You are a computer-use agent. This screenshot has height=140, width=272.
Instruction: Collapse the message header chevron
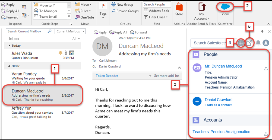click(179, 68)
